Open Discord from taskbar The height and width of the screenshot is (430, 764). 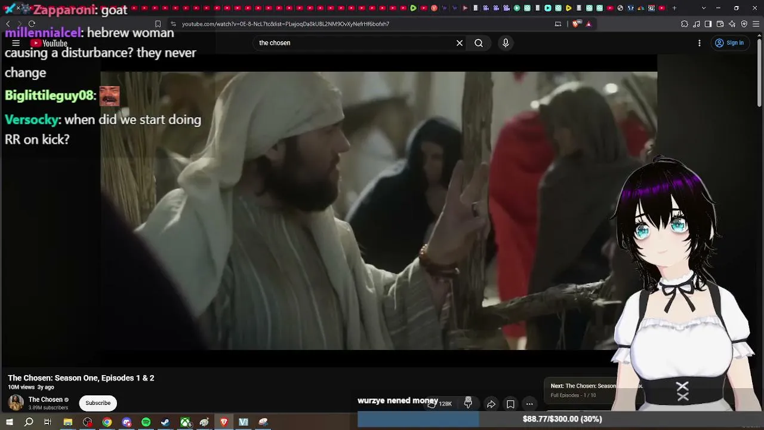pos(127,422)
